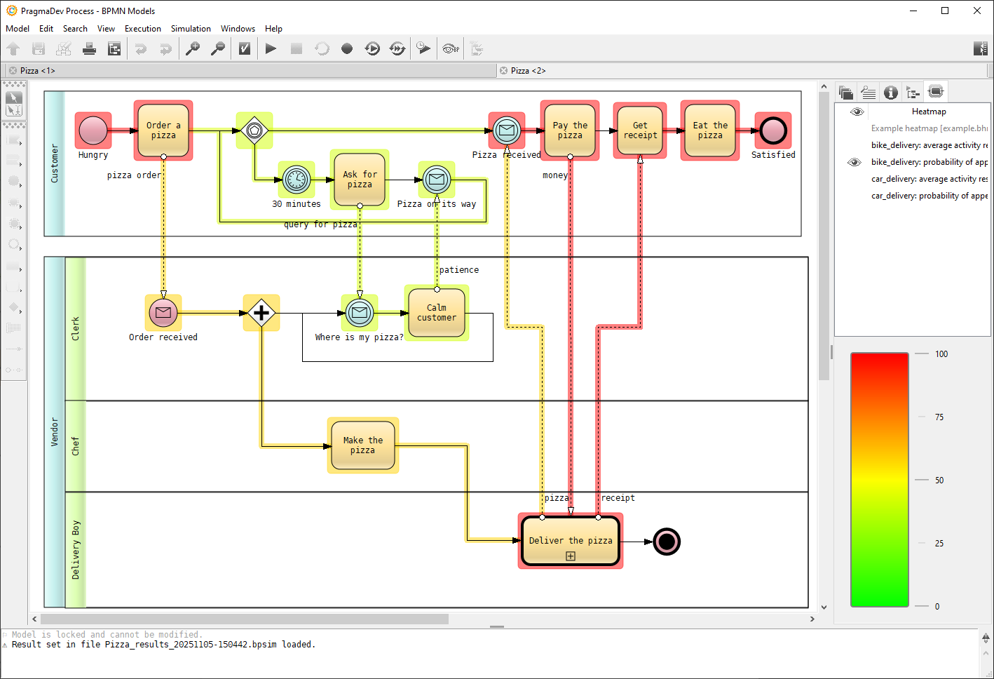
Task: Hide bike_delivery probability heatmap via eye
Action: 854,162
